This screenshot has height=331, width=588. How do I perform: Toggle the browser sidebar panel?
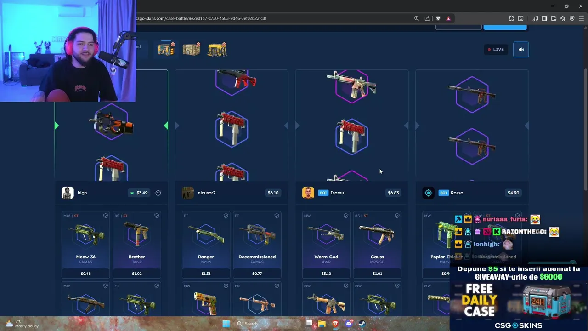[x=544, y=18]
